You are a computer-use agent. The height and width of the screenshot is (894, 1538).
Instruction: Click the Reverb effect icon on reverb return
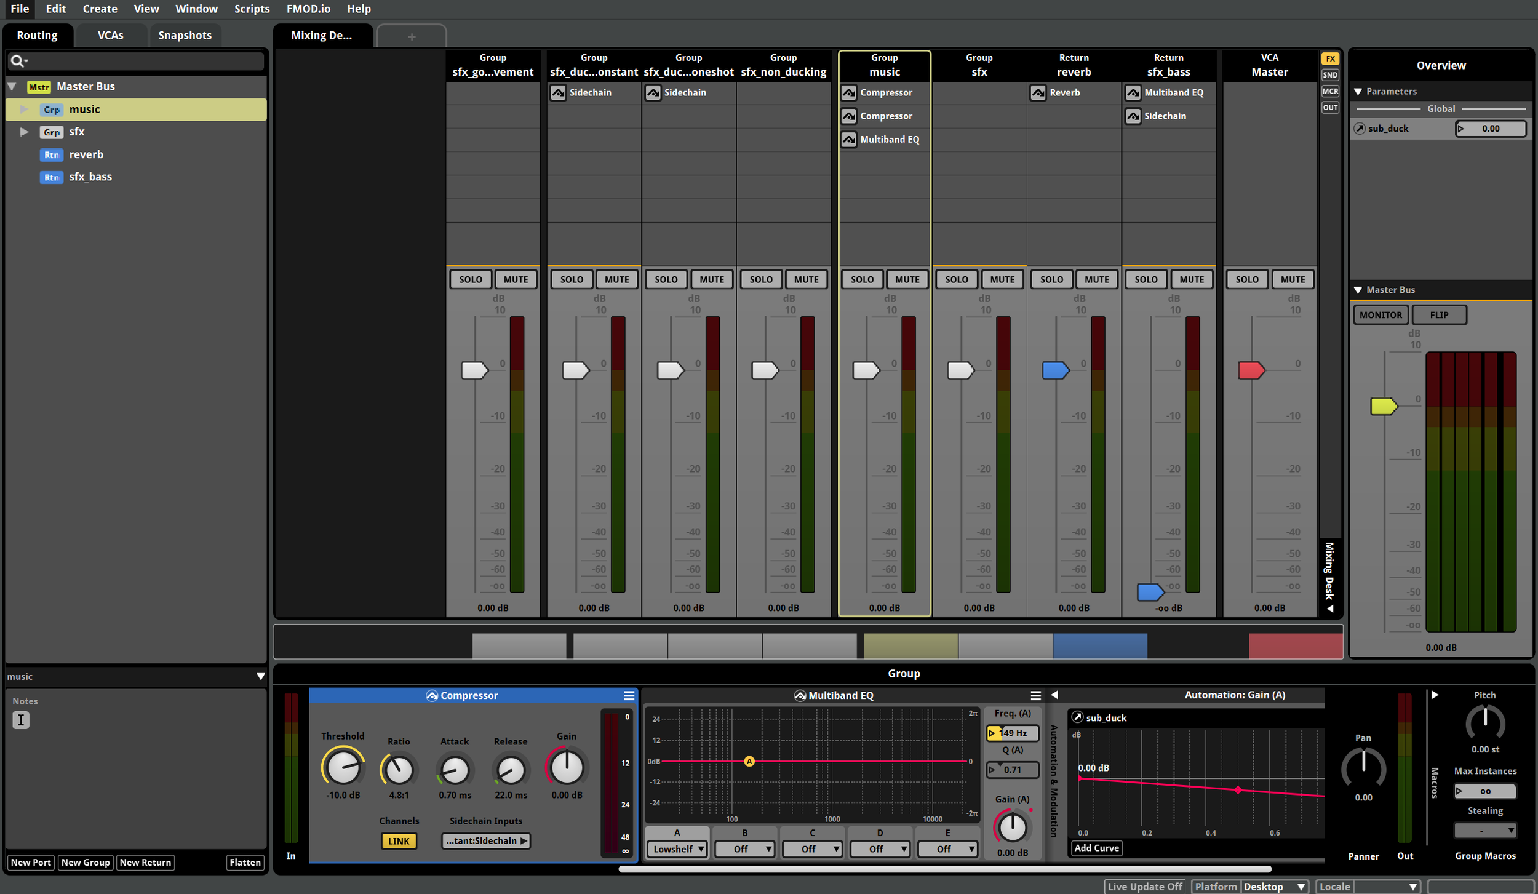[1038, 93]
